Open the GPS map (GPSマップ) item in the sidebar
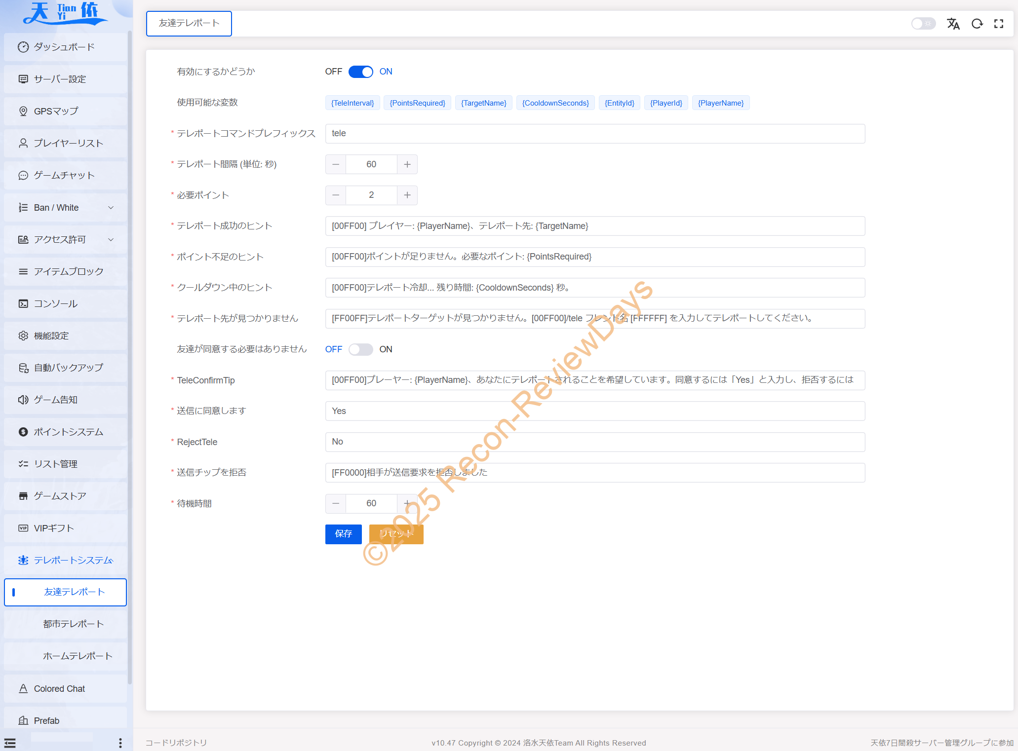Screen dimensions: 1018x751 click(x=56, y=111)
